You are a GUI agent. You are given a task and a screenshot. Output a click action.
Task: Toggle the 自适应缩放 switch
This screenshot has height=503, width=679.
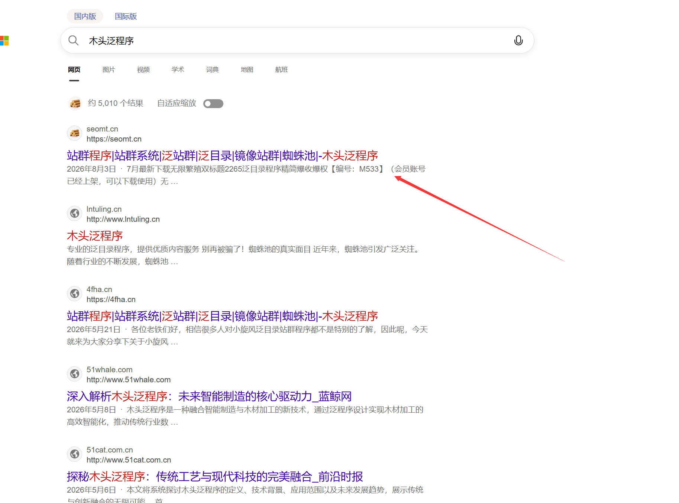click(213, 104)
